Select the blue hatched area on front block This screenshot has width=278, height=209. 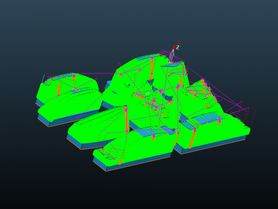click(154, 130)
